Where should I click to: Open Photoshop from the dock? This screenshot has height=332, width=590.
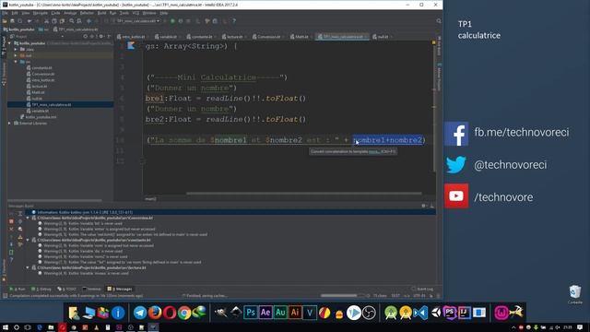click(x=251, y=313)
